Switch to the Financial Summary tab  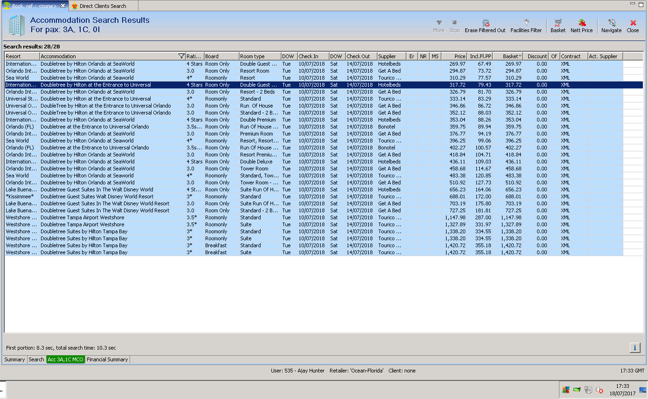[x=107, y=359]
